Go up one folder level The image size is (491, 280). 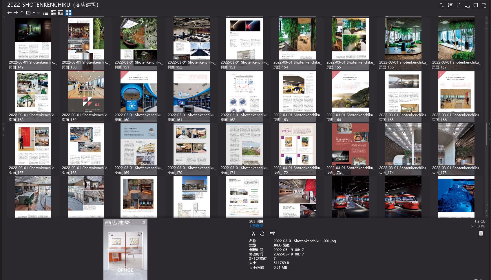(x=22, y=13)
